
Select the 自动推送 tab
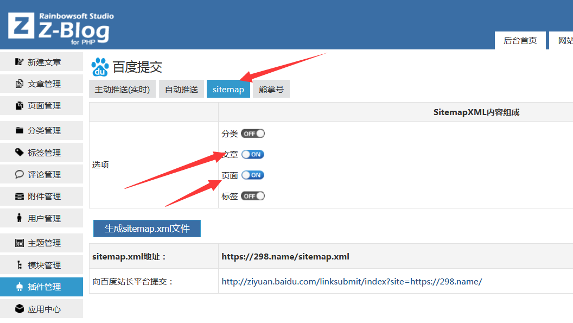181,89
